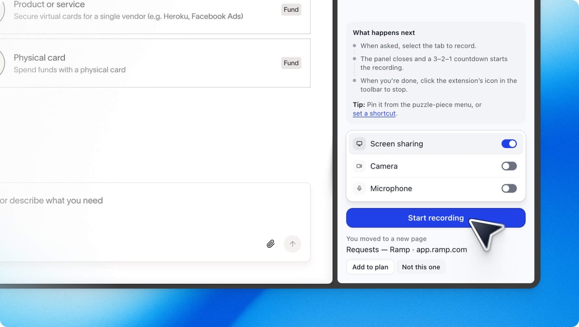Start the recording with the blue button
This screenshot has width=579, height=327.
[436, 218]
